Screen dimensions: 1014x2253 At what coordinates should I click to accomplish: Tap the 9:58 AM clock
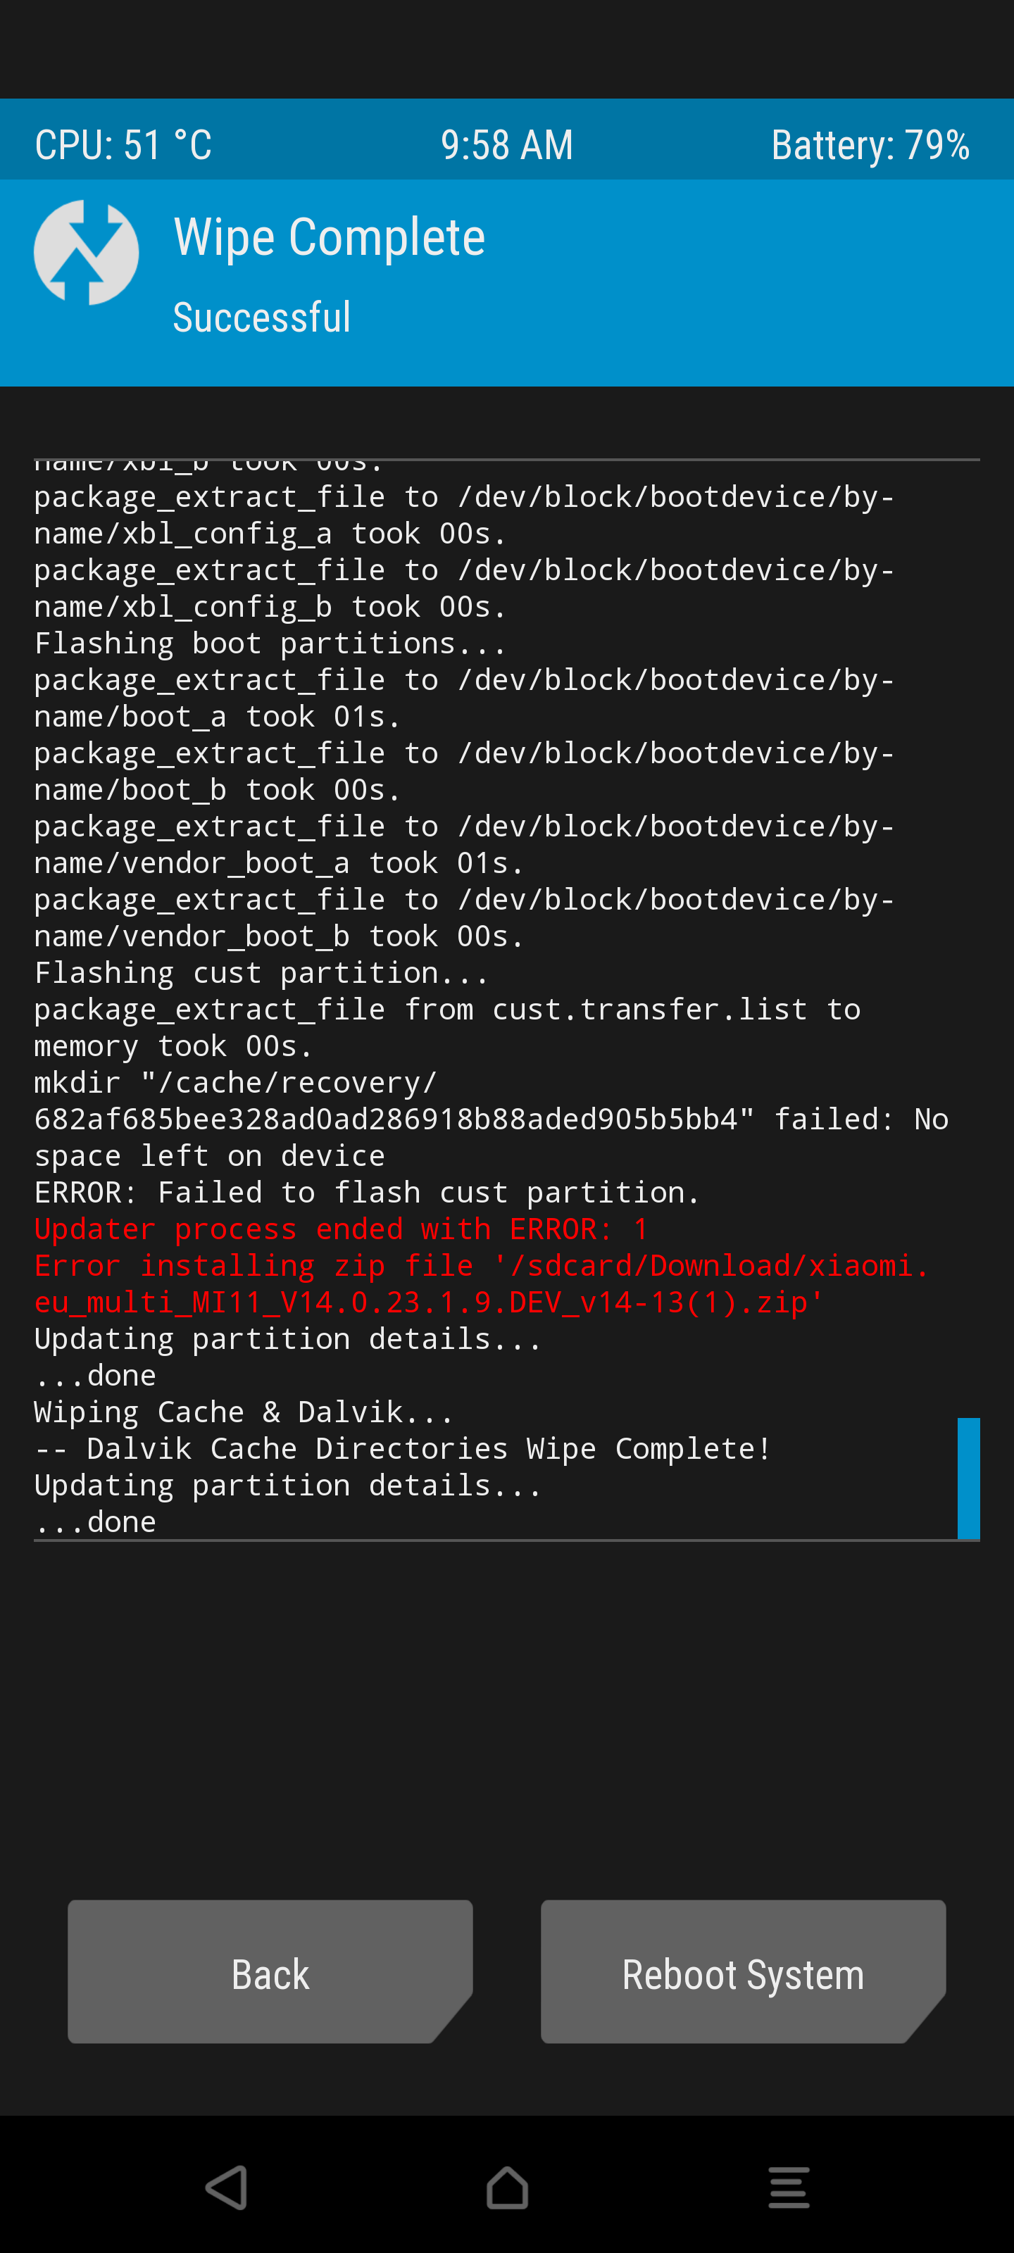click(508, 145)
